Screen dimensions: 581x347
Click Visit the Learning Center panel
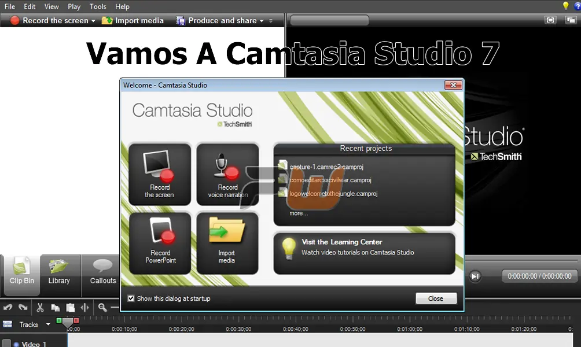364,253
